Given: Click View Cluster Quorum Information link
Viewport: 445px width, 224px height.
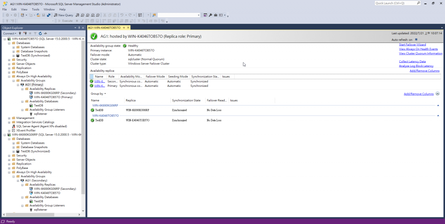Looking at the screenshot, I should [421, 53].
